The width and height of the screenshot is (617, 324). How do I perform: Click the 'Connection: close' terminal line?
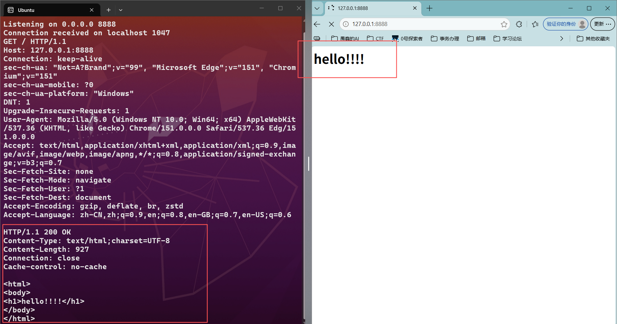41,258
